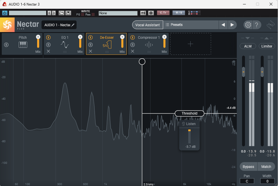Go to next host preset arrow

coord(54,13)
